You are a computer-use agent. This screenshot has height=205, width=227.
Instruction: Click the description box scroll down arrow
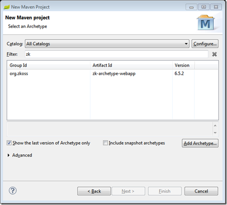[x=215, y=133]
